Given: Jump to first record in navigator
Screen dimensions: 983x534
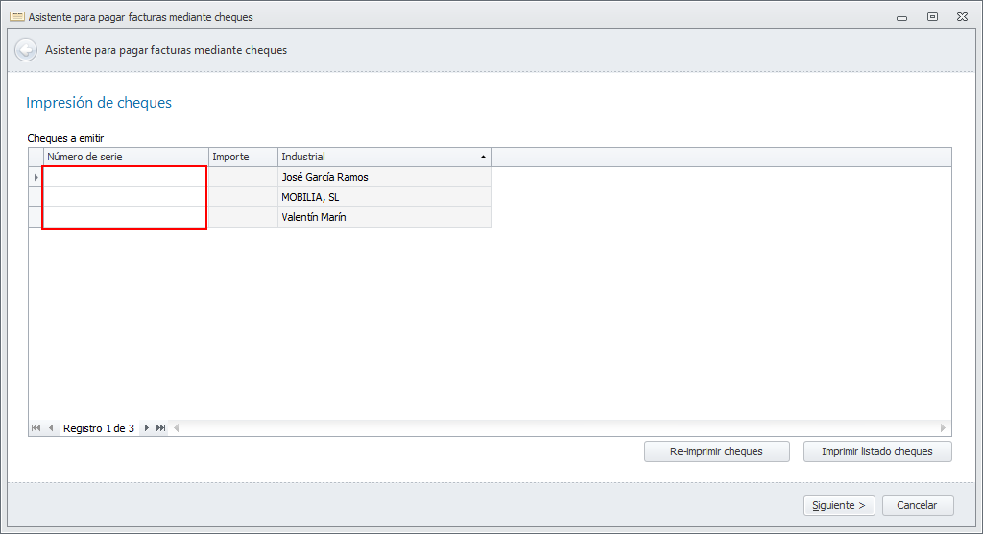Looking at the screenshot, I should click(x=36, y=428).
